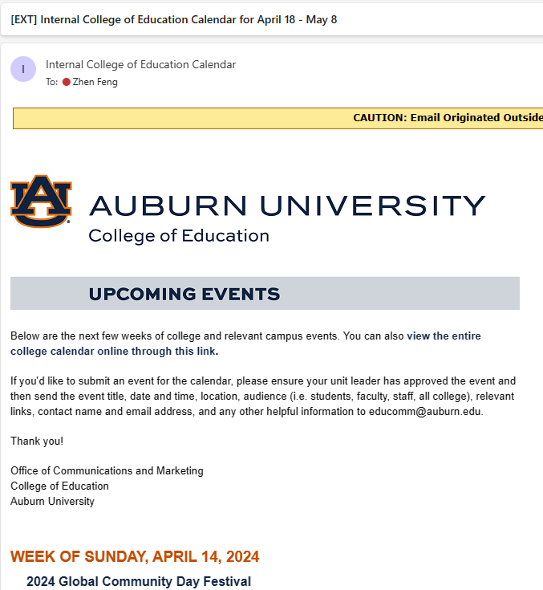Click College of Education signature line
The height and width of the screenshot is (590, 543).
[x=59, y=486]
